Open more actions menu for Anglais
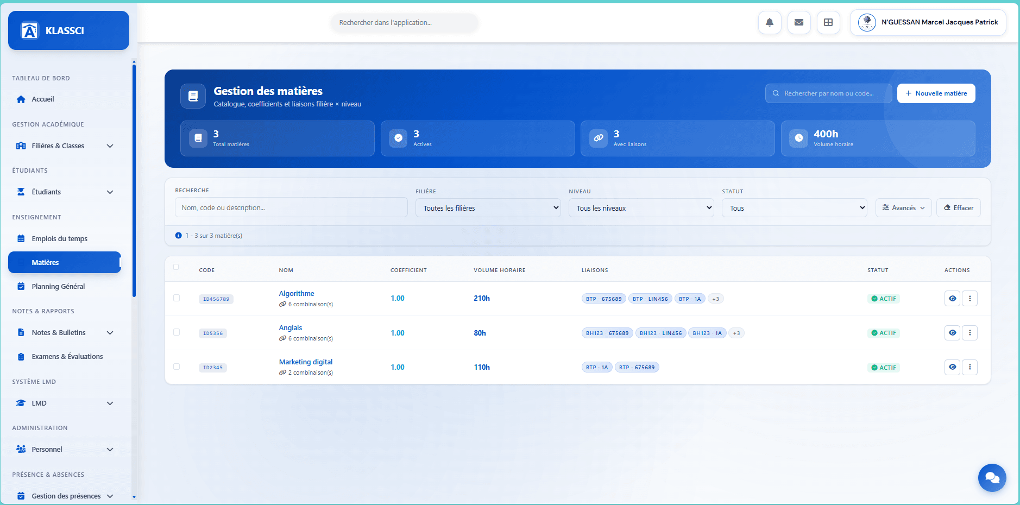The image size is (1020, 505). [970, 332]
